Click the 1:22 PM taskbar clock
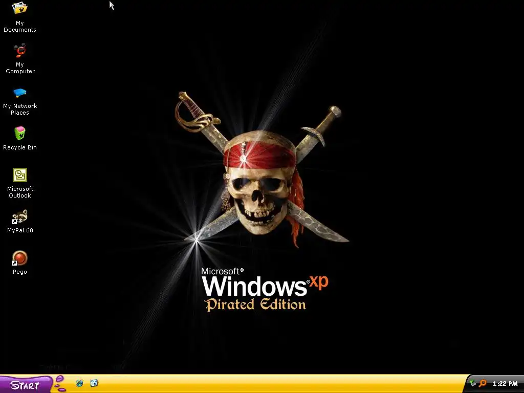524x393 pixels. coord(505,384)
